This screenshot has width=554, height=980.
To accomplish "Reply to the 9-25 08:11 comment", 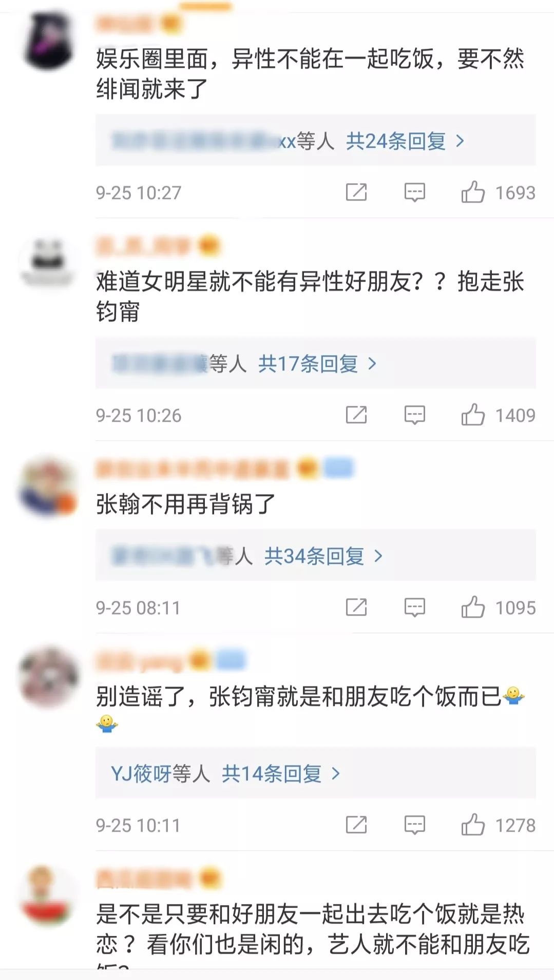I will [414, 607].
